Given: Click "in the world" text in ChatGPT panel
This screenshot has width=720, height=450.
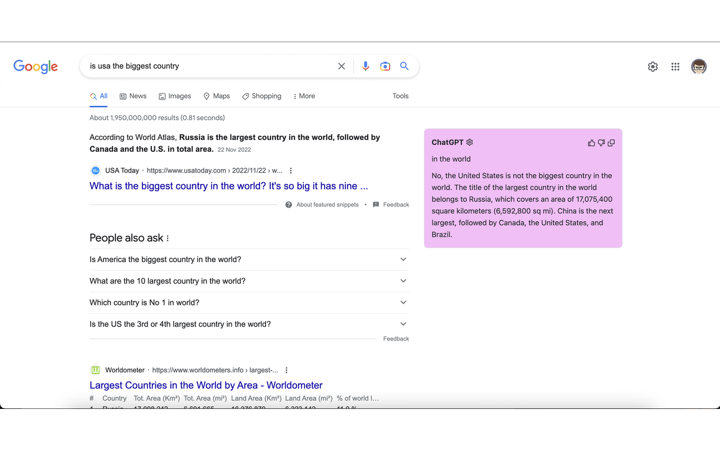Looking at the screenshot, I should [451, 159].
